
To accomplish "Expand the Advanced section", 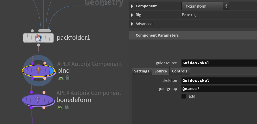I will [x=132, y=24].
